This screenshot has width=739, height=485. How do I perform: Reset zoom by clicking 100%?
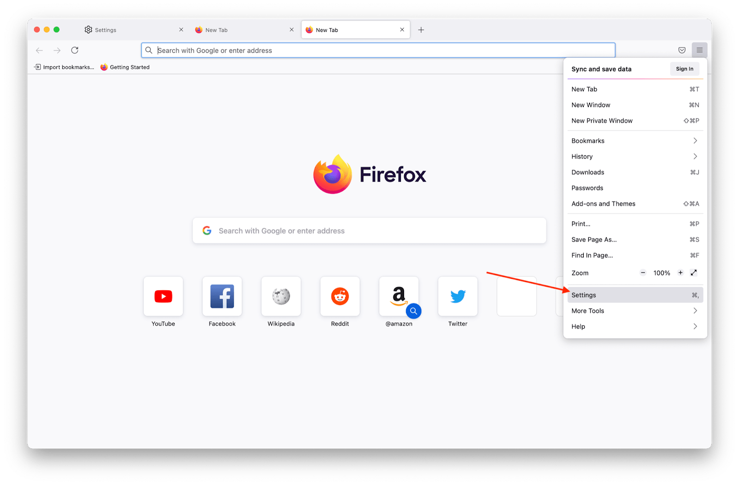661,273
